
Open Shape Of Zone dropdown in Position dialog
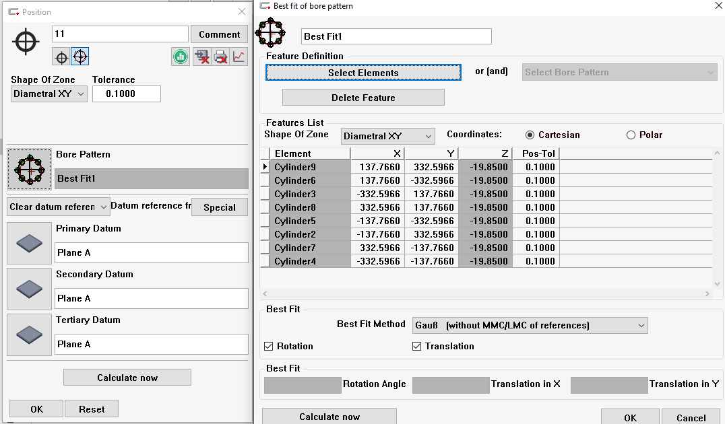(x=49, y=94)
